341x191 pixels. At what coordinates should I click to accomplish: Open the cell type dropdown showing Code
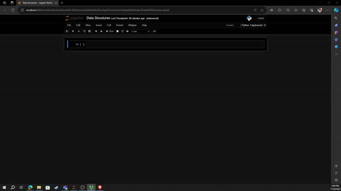141,31
